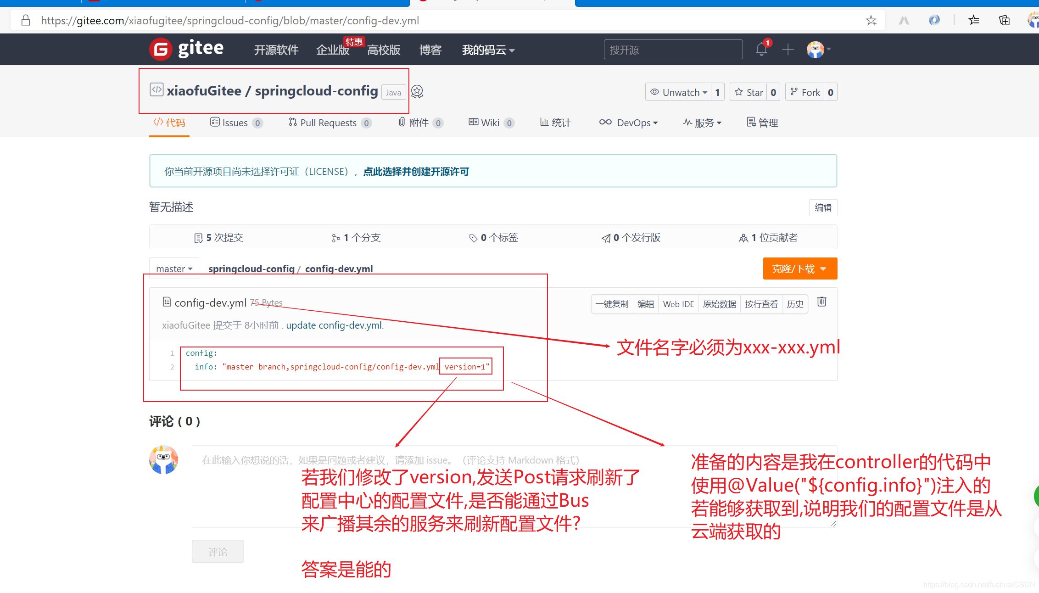
Task: View 原始数据 raw file
Action: click(x=719, y=304)
